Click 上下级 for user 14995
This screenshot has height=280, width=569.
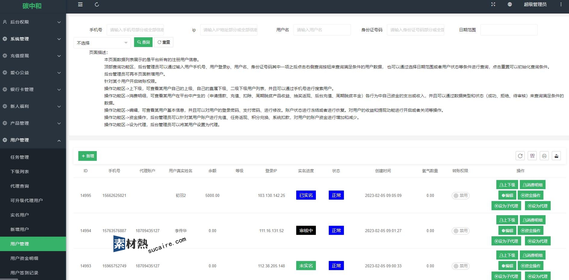507,185
